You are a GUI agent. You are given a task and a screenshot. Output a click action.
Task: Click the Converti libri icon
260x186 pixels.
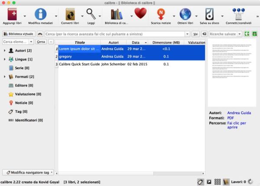(x=70, y=14)
